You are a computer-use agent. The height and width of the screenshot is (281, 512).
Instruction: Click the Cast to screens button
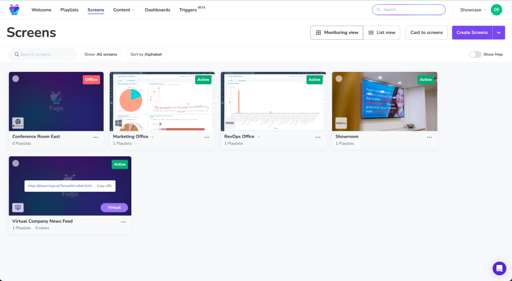tap(426, 33)
